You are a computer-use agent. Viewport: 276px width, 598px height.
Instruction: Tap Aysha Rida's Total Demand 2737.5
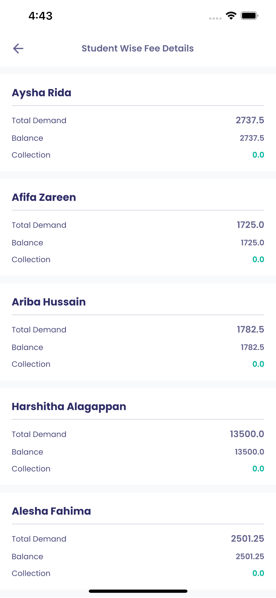(x=250, y=120)
